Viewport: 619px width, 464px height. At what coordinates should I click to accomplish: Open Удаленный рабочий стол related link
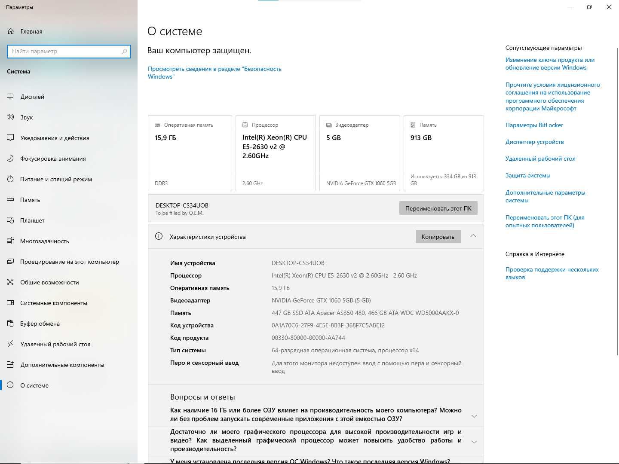coord(540,159)
